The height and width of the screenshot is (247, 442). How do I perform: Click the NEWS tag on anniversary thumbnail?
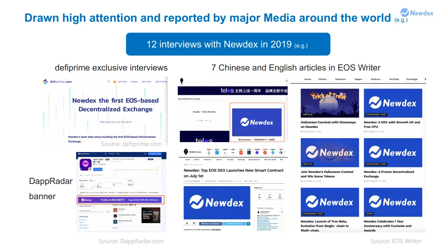(x=370, y=214)
